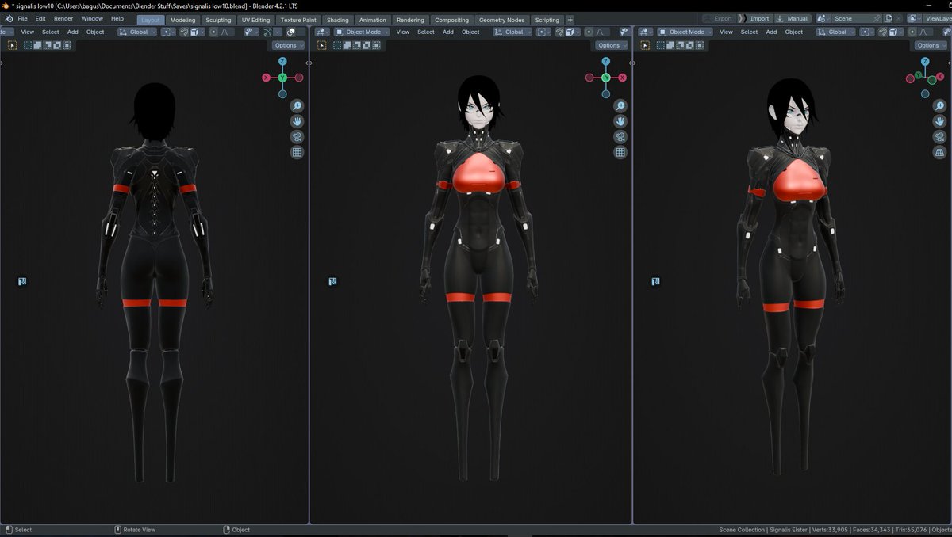Enable snapping with the magnet icon
952x537 pixels.
pyautogui.click(x=559, y=32)
